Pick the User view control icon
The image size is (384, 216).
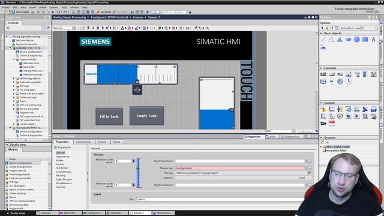coord(340,109)
